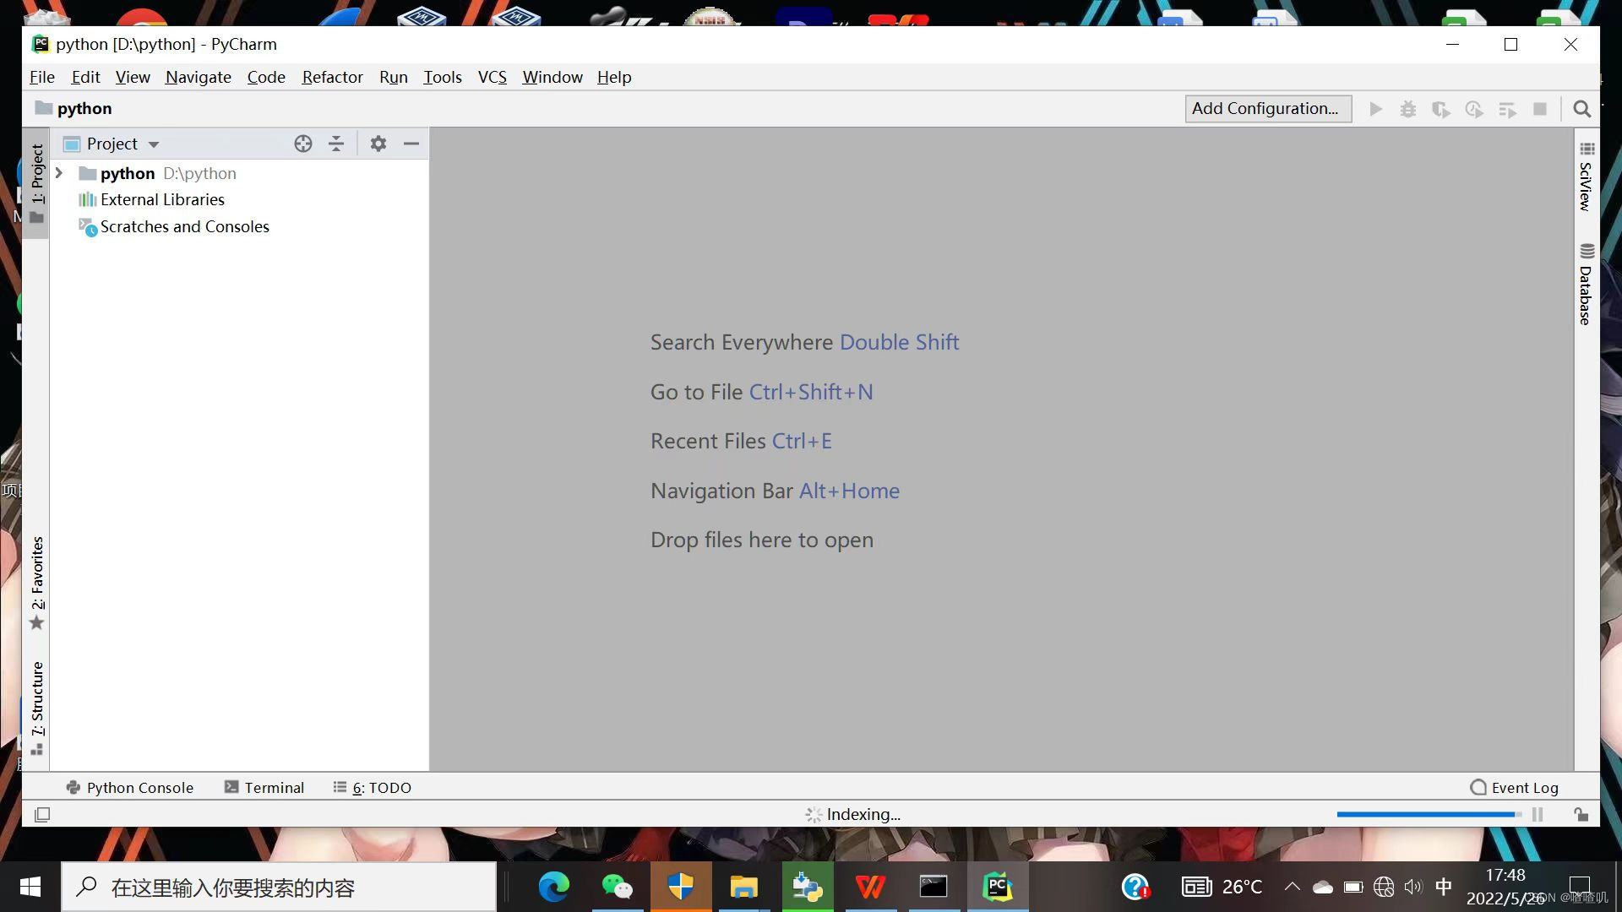Expand the python project folder node
The width and height of the screenshot is (1622, 912).
click(x=59, y=173)
